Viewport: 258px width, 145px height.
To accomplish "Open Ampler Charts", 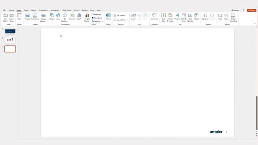I will click(x=87, y=18).
